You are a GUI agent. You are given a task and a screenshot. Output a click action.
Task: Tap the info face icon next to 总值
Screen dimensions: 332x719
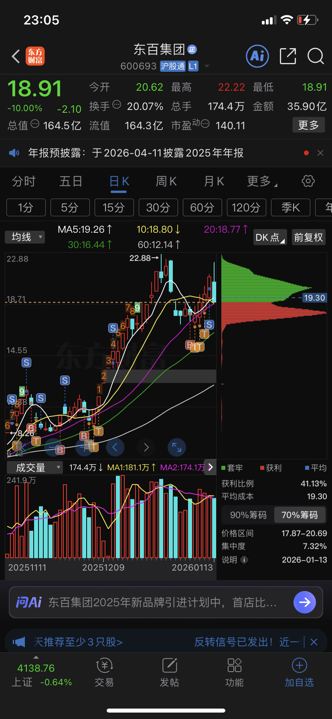[35, 124]
